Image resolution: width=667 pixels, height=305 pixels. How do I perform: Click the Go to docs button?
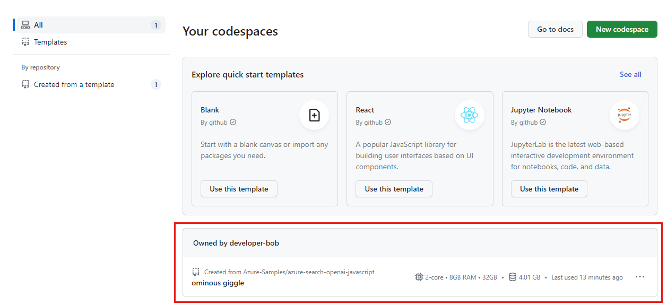tap(555, 29)
